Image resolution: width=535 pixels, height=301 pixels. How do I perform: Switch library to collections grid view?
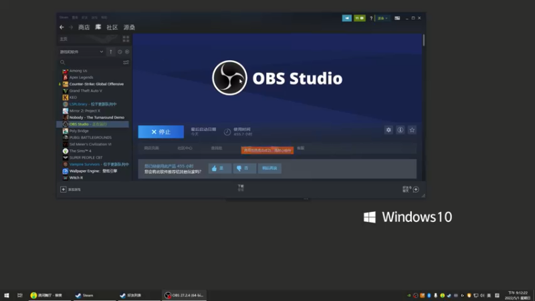tap(126, 39)
